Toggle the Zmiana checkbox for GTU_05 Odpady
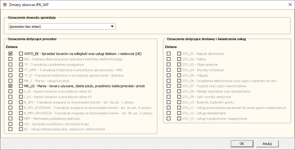The width and height of the screenshot is (295, 150). 169,75
